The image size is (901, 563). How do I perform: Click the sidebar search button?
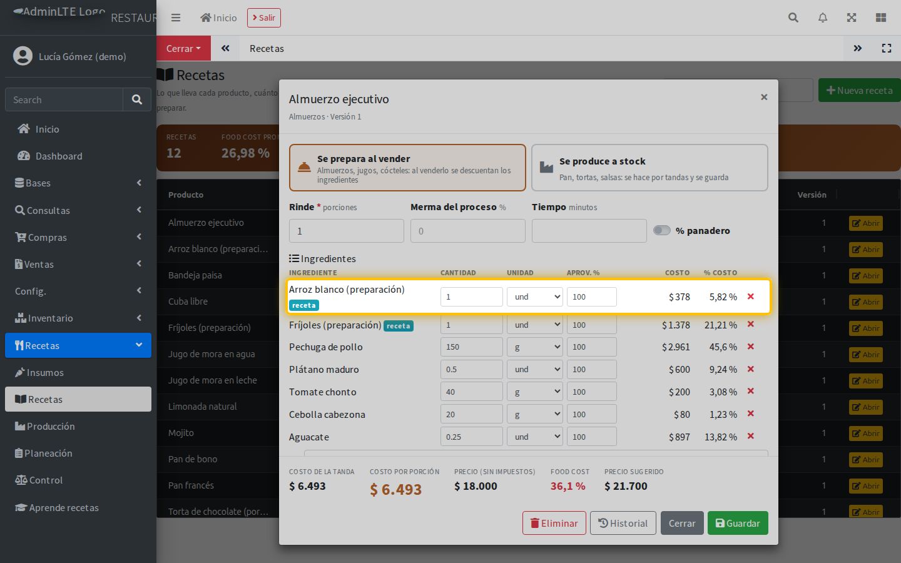click(137, 99)
